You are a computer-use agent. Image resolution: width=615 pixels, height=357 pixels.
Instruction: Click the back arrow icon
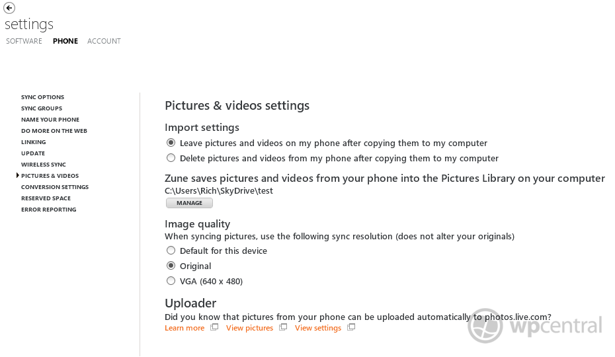(x=9, y=8)
